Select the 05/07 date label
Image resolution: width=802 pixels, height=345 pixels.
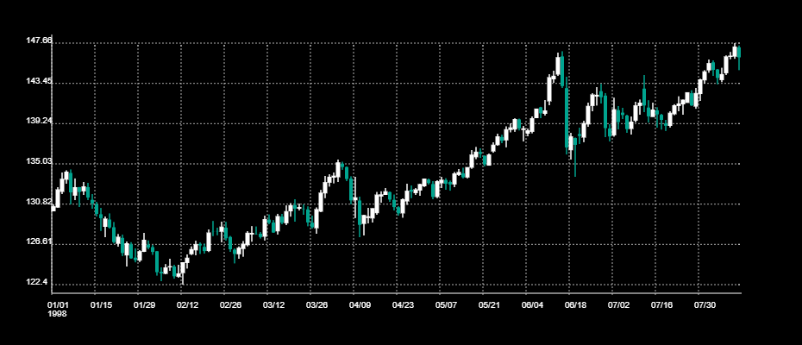446,305
